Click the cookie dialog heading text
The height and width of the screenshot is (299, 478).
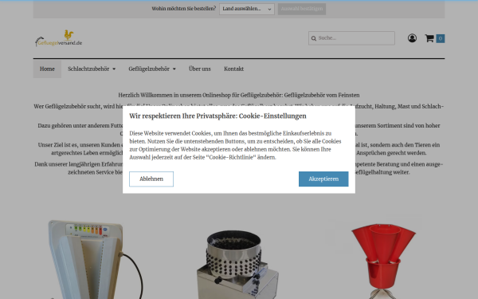[217, 116]
